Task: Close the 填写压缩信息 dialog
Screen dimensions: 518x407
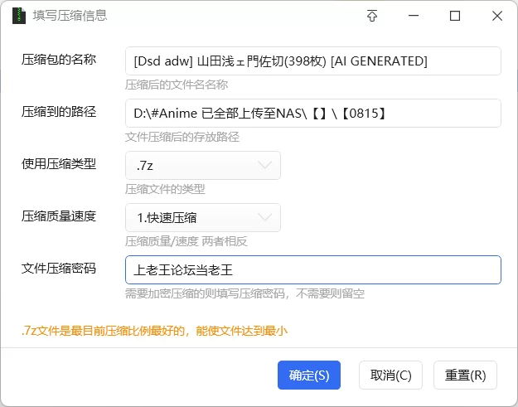Action: (x=496, y=16)
